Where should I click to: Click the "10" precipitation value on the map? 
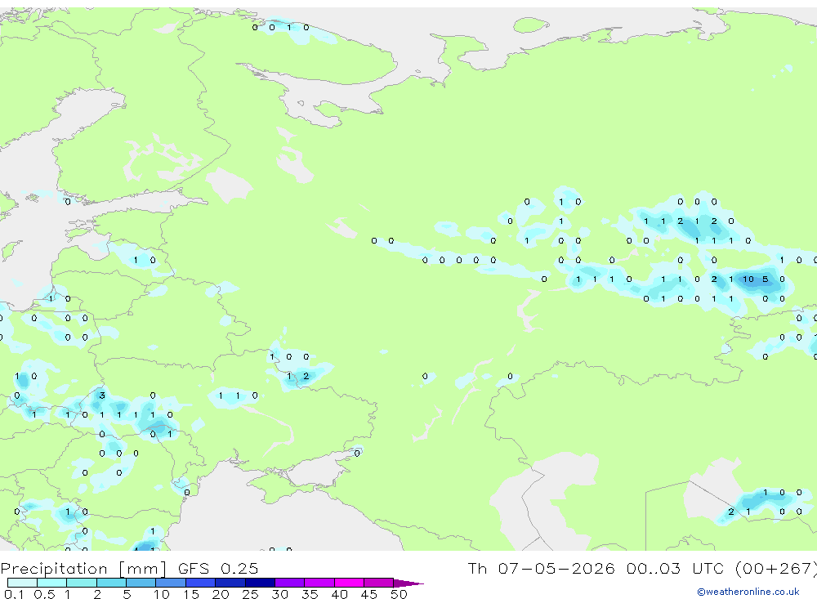tap(748, 279)
